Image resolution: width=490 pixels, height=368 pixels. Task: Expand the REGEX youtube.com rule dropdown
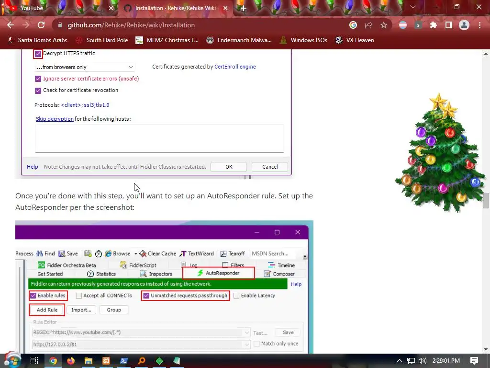point(246,333)
